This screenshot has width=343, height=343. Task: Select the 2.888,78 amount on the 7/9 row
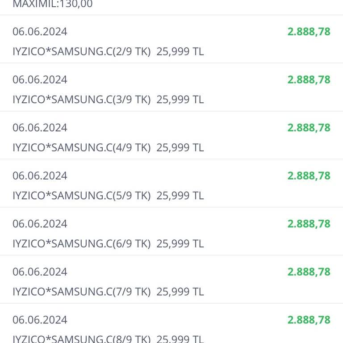pos(309,272)
